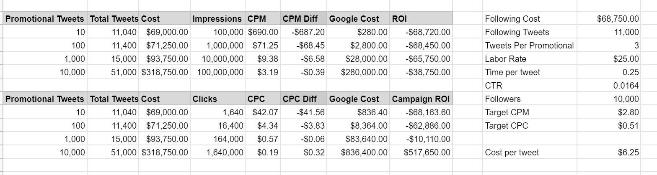Click the Campaign ROI header cell
Image resolution: width=657 pixels, height=175 pixels.
coord(420,99)
